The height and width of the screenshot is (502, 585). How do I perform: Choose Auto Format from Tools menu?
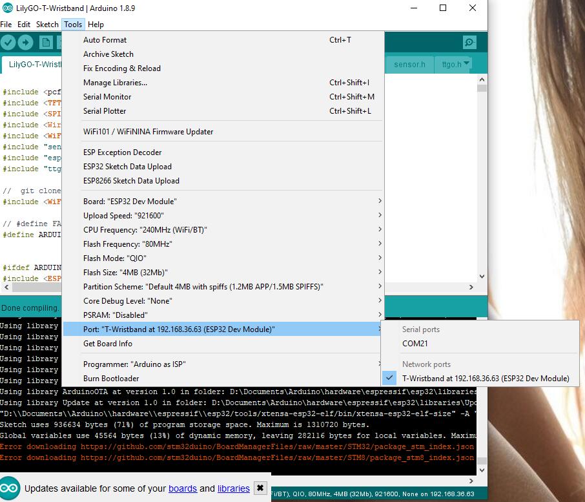click(223, 39)
